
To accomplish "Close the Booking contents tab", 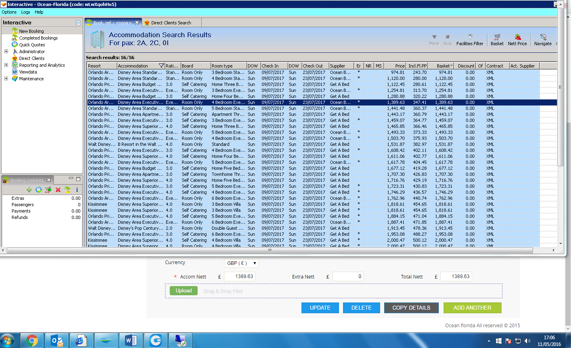I will coord(49,180).
